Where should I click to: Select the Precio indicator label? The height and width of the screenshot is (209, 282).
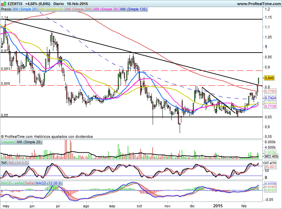pyautogui.click(x=6, y=9)
